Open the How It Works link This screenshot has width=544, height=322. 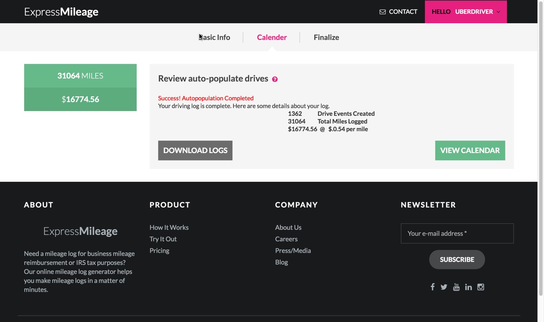pos(169,227)
